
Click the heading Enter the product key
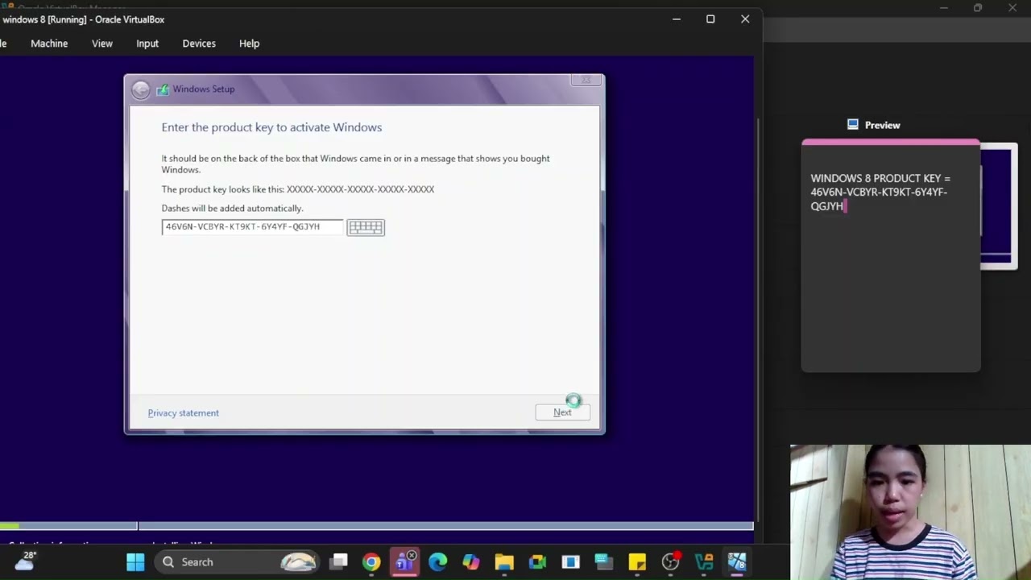coord(271,127)
